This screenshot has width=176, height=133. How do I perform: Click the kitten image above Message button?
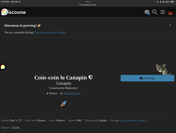coord(163,69)
